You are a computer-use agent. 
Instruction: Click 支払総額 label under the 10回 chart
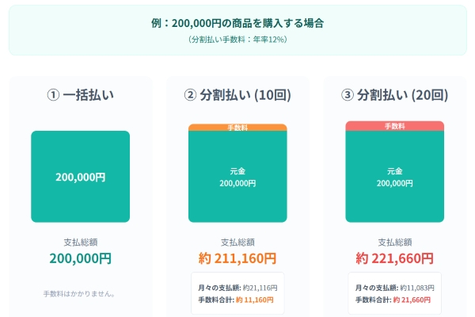(237, 242)
